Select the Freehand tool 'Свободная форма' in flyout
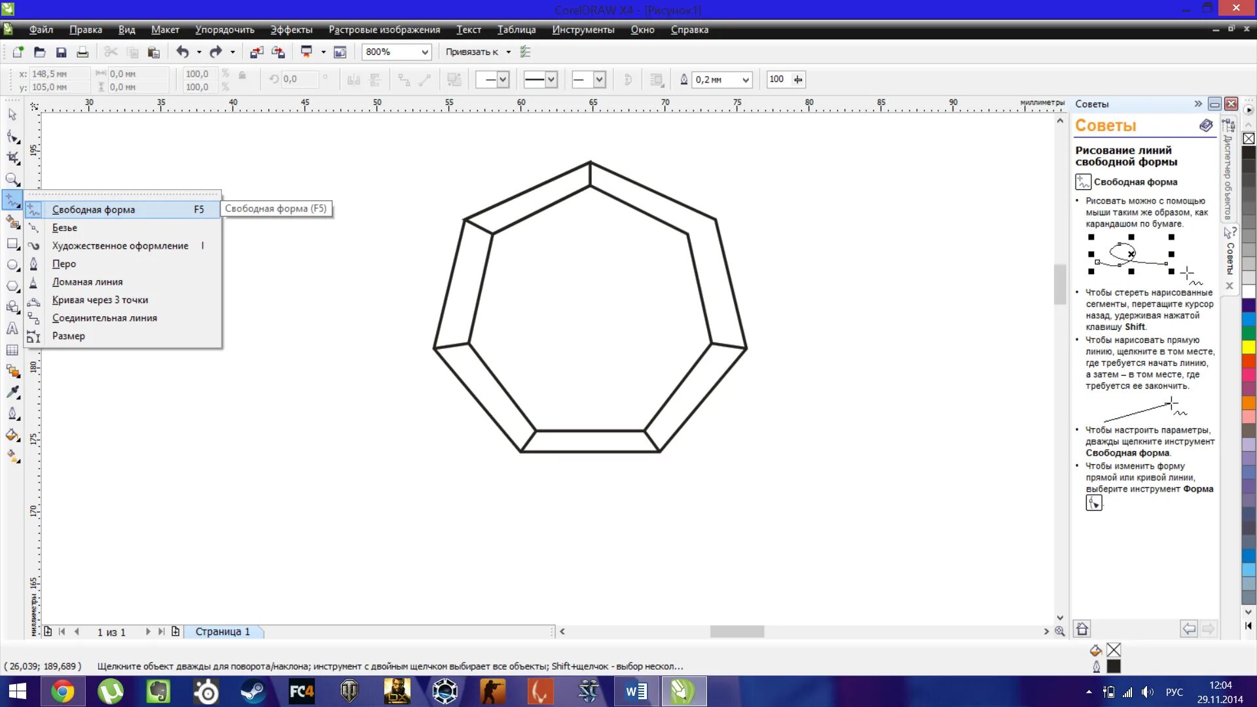 point(94,209)
